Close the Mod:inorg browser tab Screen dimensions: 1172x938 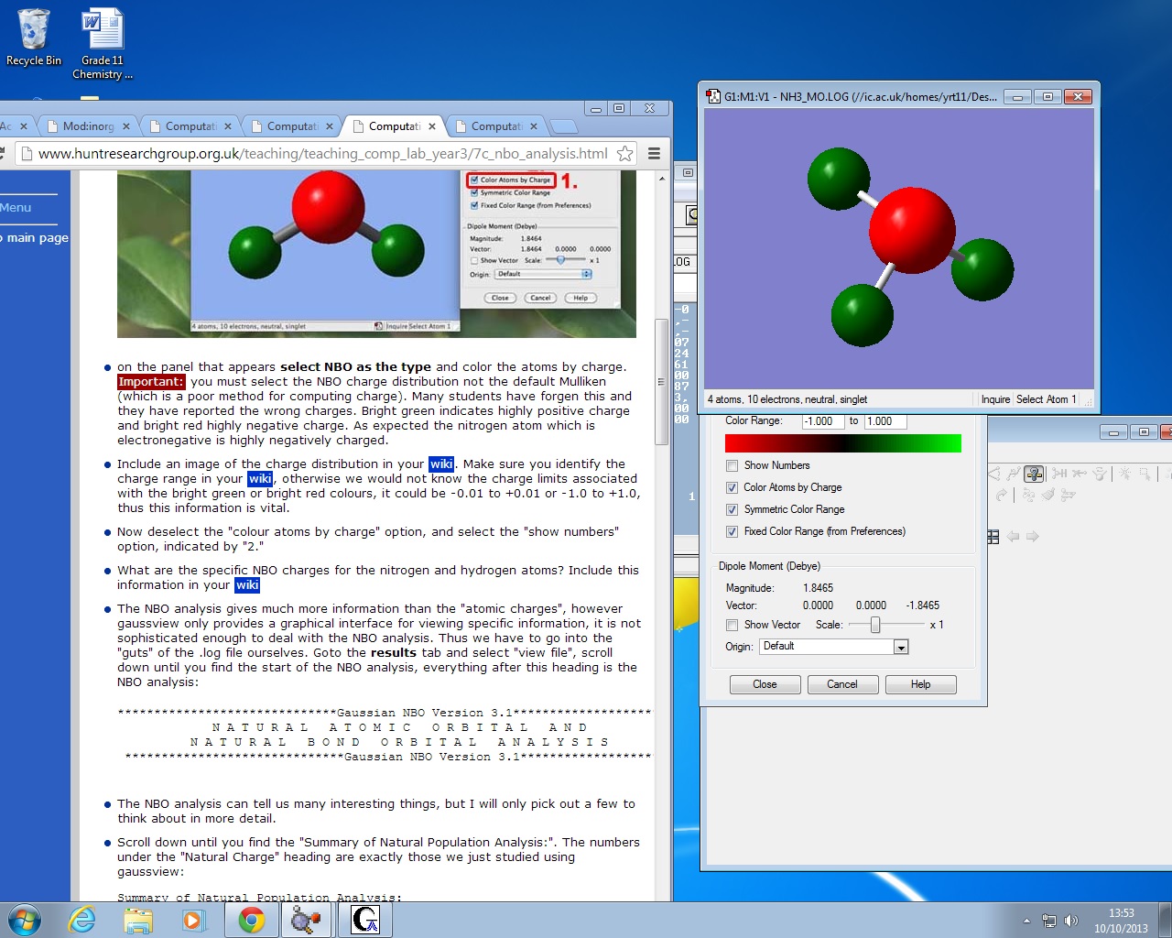126,126
